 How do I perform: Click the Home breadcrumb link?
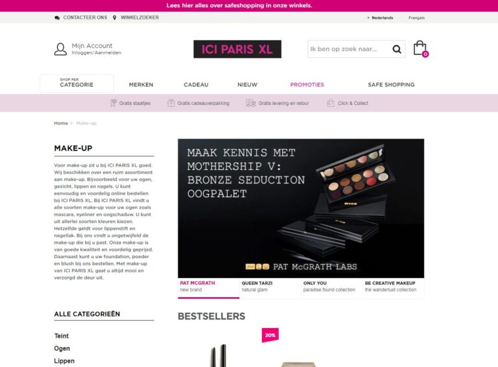coord(61,123)
